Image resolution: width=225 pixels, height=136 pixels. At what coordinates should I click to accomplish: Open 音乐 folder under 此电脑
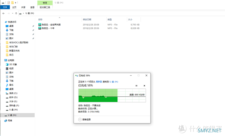pyautogui.click(x=11, y=85)
